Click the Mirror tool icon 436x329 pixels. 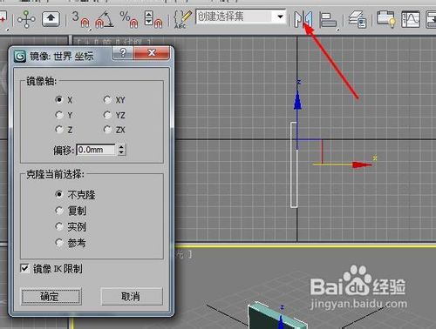(303, 19)
